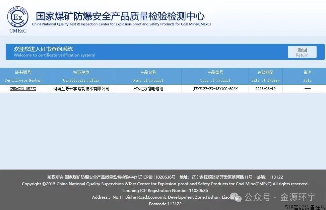Image resolution: width=326 pixels, height=210 pixels.
Task: Click the footer 'Postcode:113122' text
Action: (x=165, y=204)
